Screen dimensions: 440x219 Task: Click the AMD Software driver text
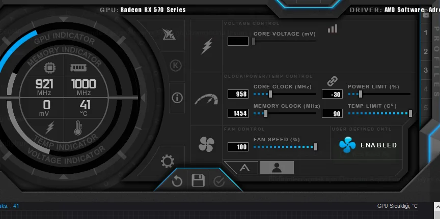(412, 10)
